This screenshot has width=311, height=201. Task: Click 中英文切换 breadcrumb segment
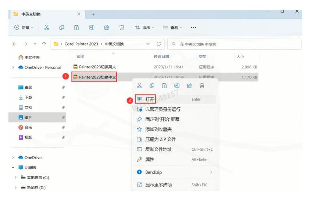[x=114, y=44]
